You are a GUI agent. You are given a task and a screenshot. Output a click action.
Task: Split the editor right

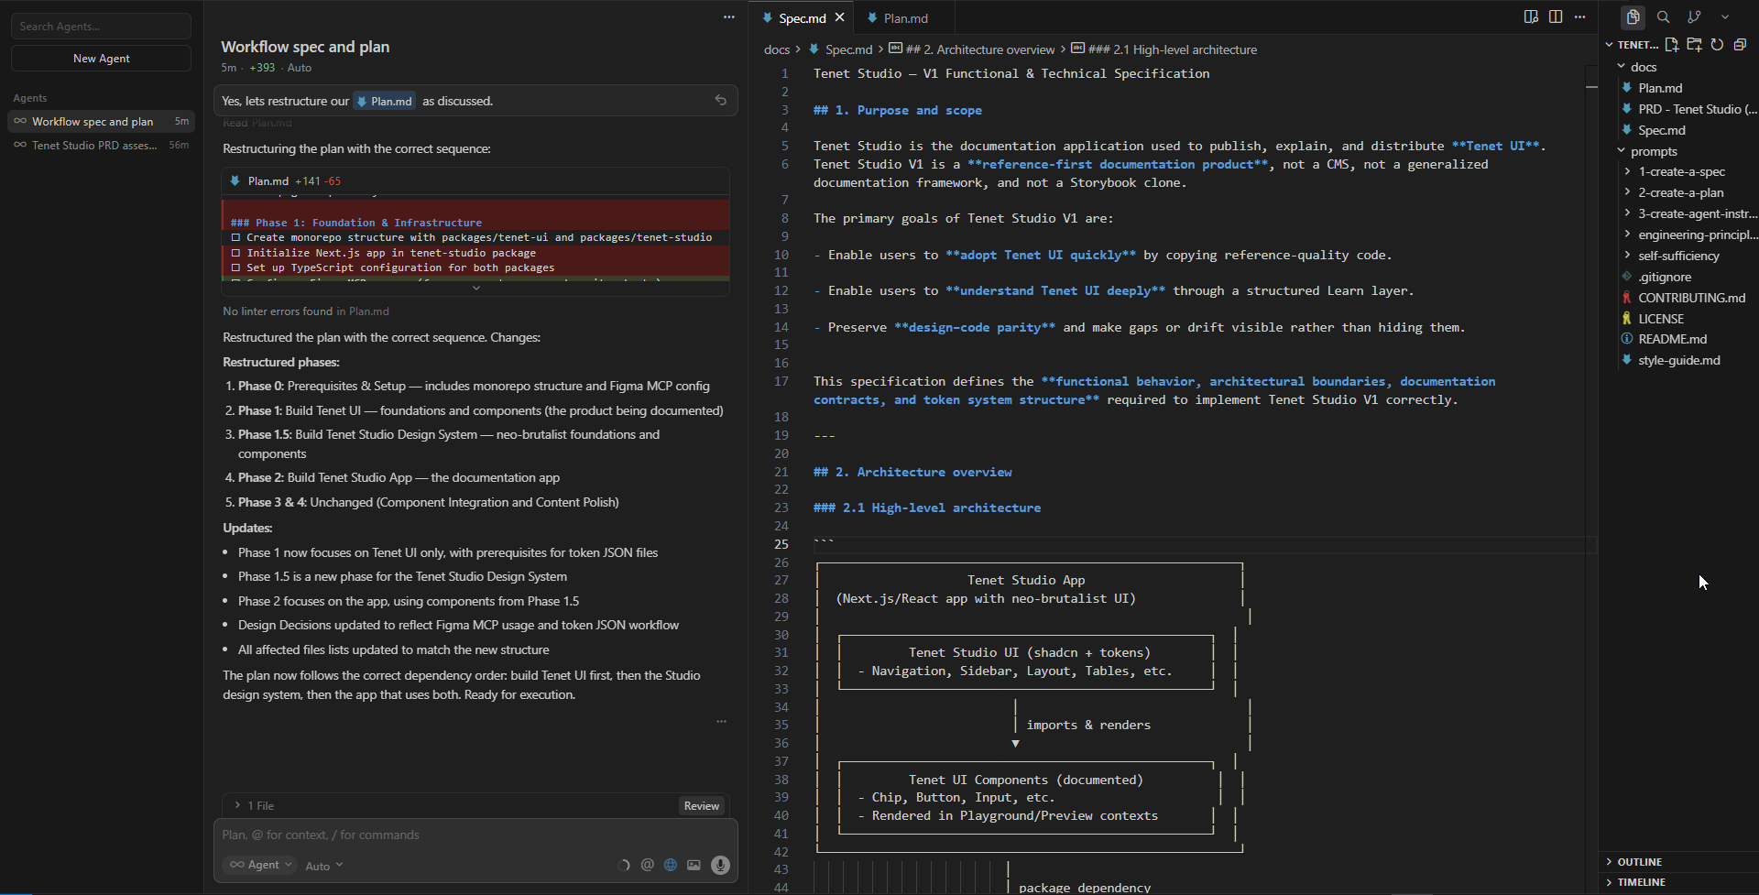1556,17
